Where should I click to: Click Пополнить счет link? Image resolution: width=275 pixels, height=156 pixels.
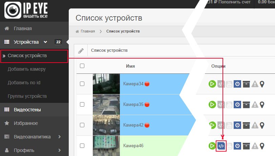pos(234,2)
